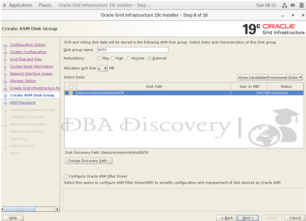Toggle the select-all checkbox in disk table header
The image size is (306, 221).
click(x=71, y=87)
